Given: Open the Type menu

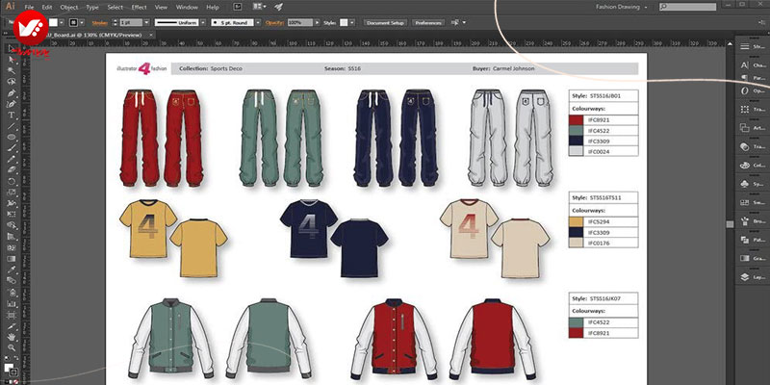Looking at the screenshot, I should point(92,8).
